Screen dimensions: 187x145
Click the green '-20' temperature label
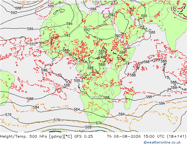86,129
